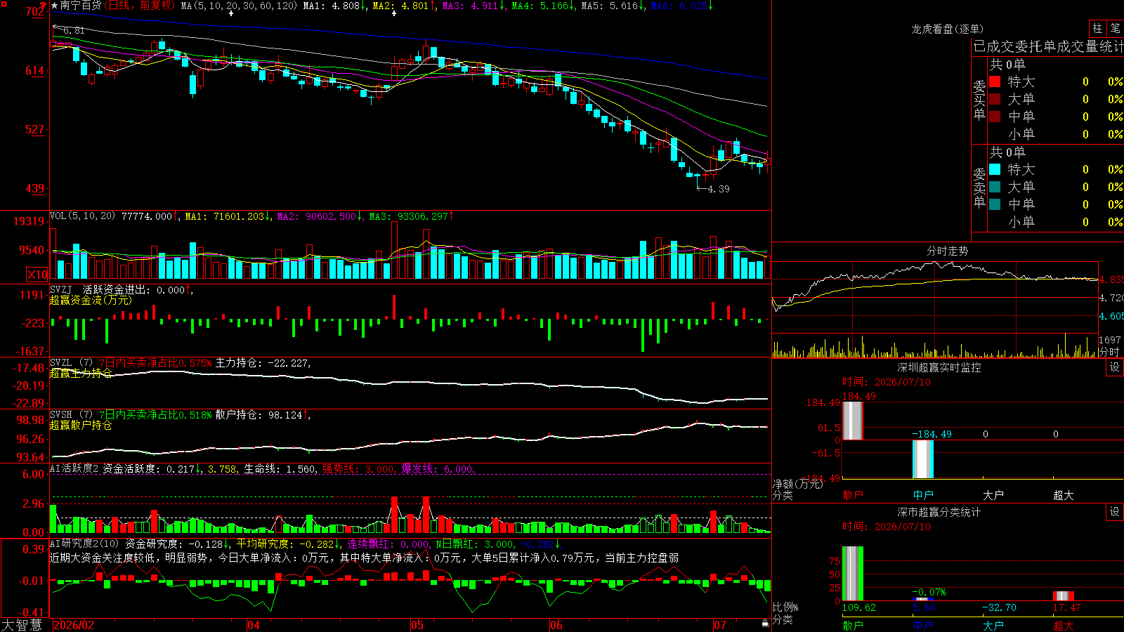
Task: Click the 龙虎看盘(逐单) panel title
Action: 947,29
